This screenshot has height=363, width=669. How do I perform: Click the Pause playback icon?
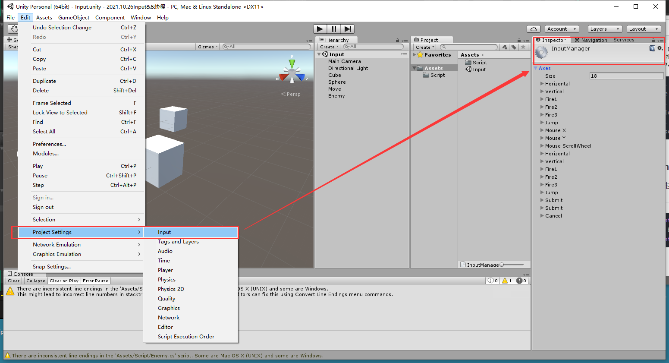click(334, 29)
